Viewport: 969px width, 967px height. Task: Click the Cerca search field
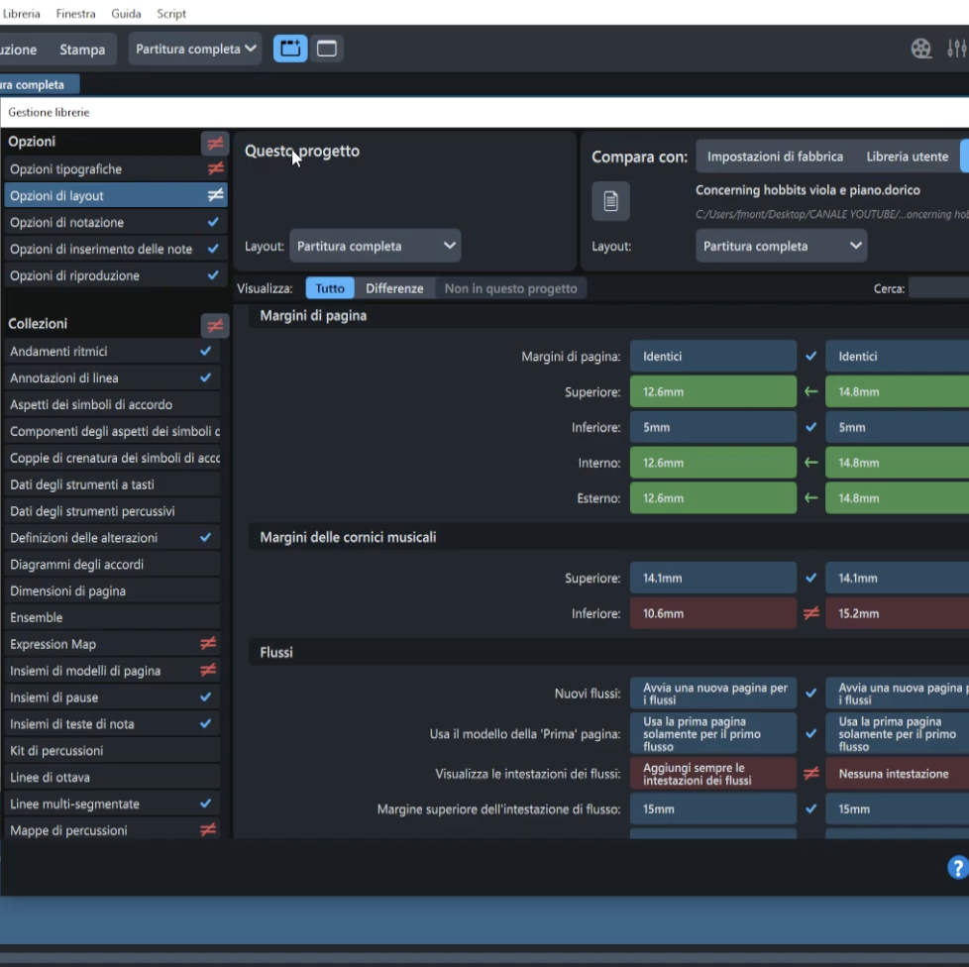(x=938, y=288)
